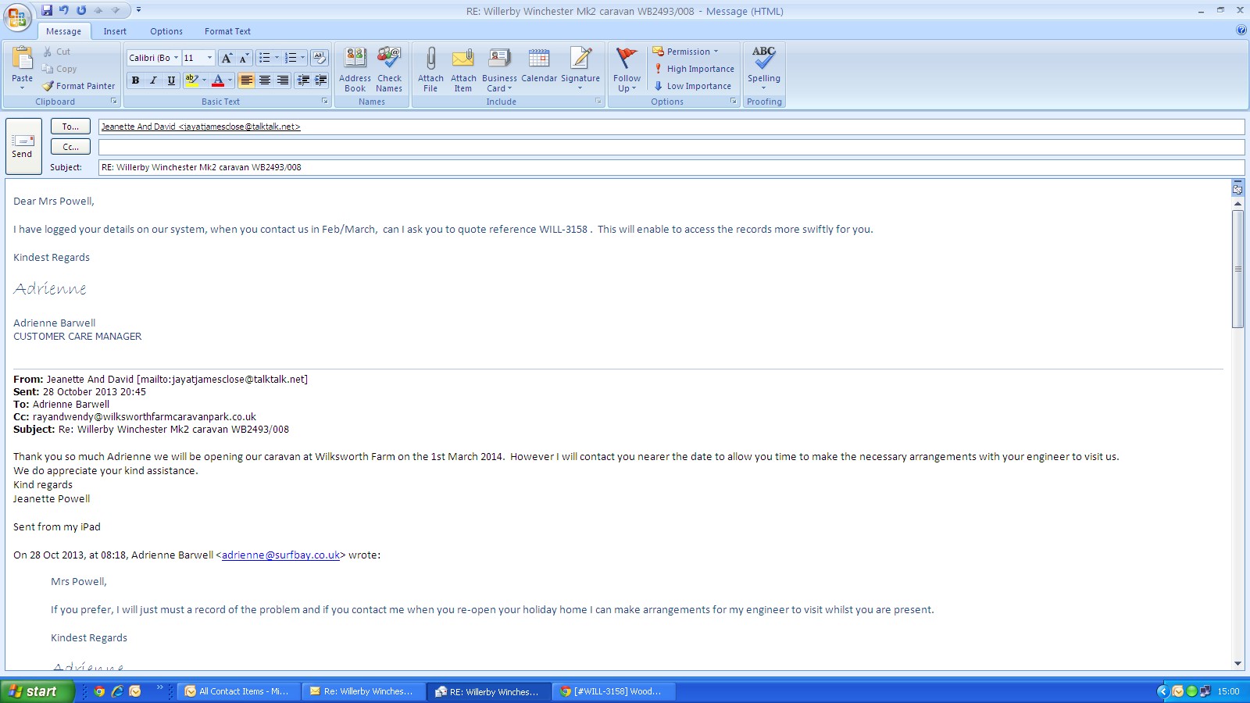
Task: Open the Basic Text dialog launcher
Action: coord(325,102)
